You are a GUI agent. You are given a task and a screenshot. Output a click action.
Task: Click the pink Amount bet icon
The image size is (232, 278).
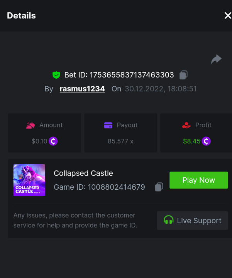31,125
